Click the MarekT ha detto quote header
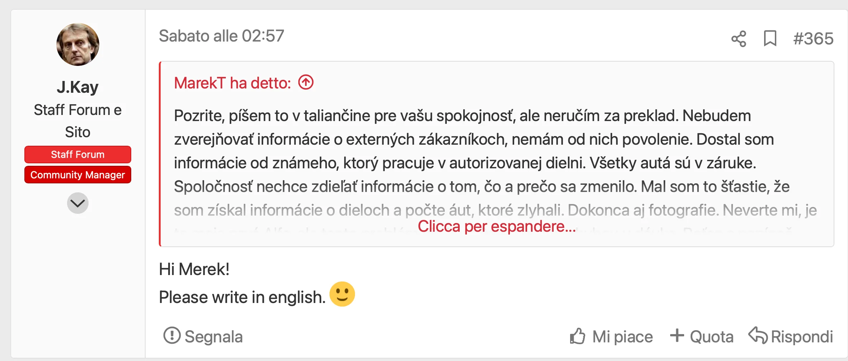This screenshot has height=361, width=848. pyautogui.click(x=232, y=83)
